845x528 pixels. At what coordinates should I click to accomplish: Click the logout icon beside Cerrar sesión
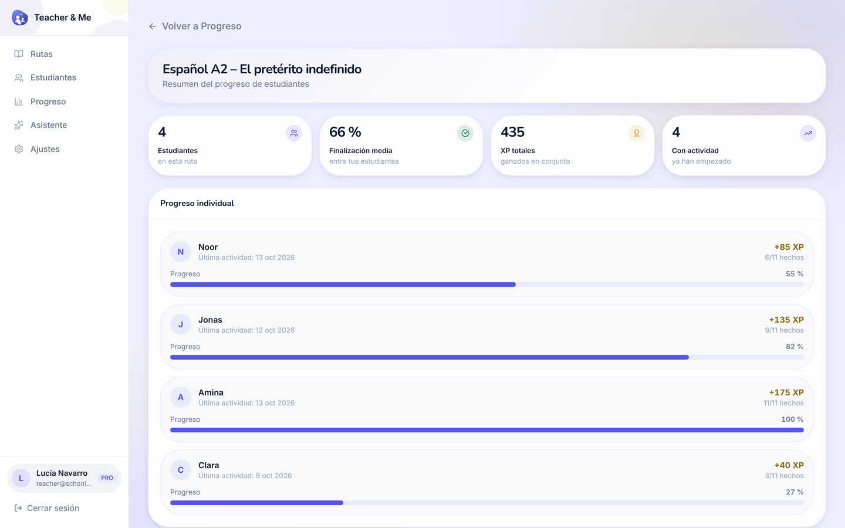tap(18, 508)
